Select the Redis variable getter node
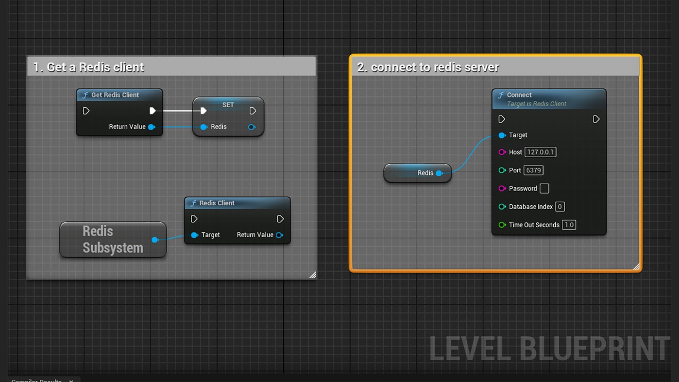Screen dimensions: 679x382 point(417,173)
